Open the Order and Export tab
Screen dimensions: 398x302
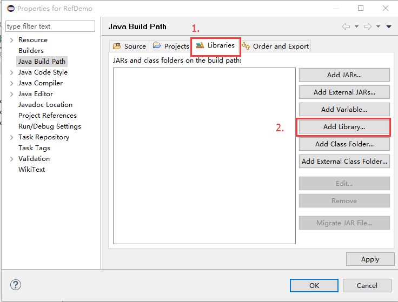pos(275,46)
